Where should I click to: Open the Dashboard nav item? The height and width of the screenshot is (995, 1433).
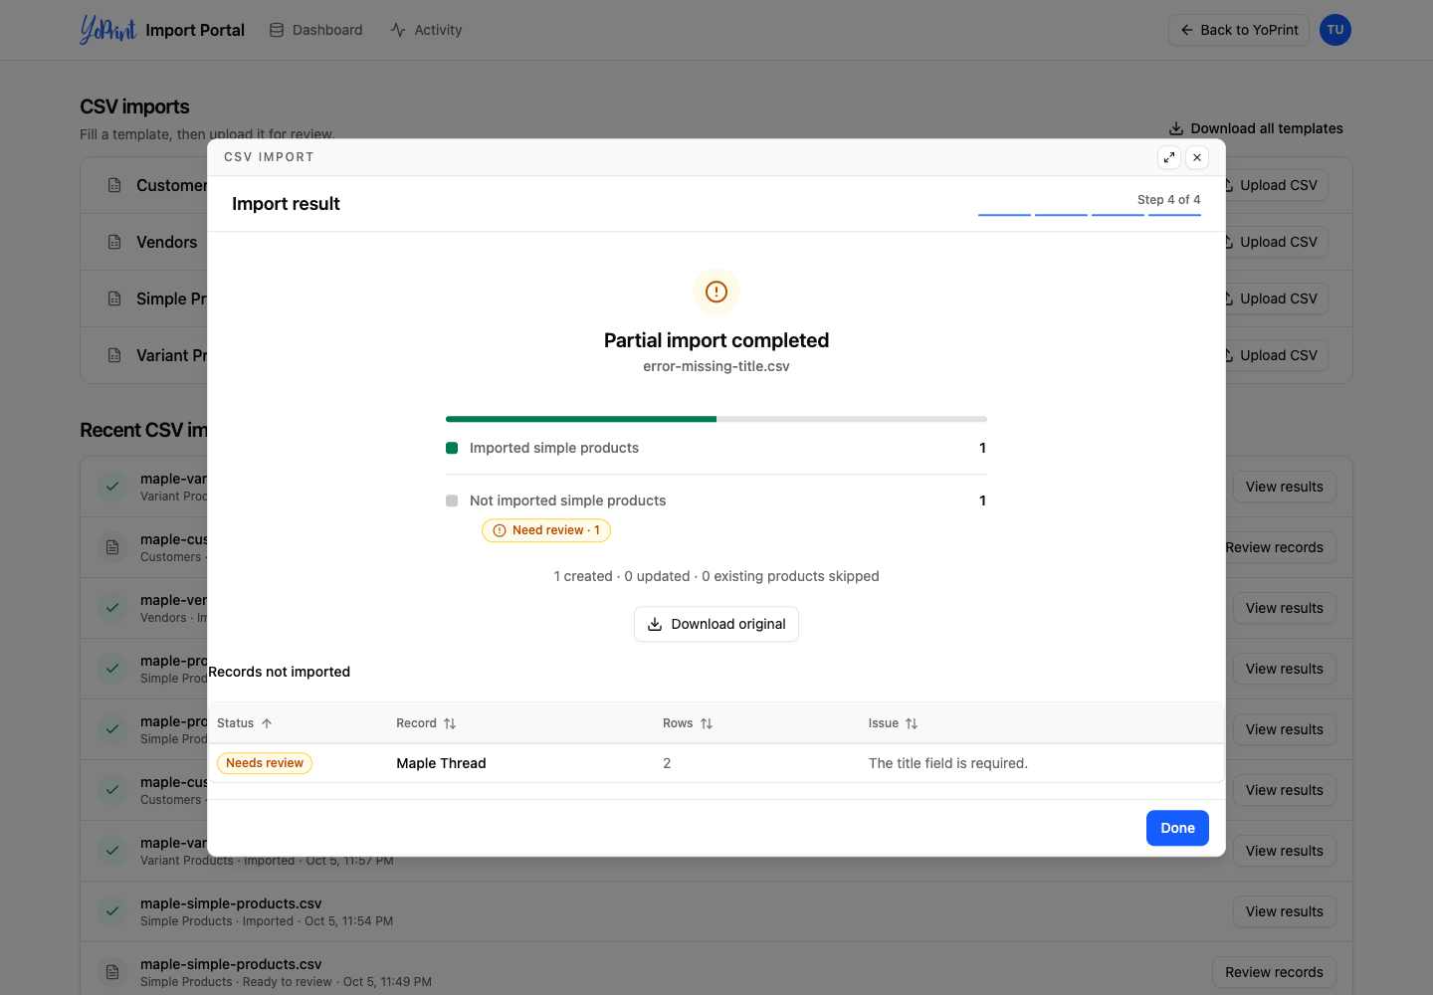click(315, 30)
